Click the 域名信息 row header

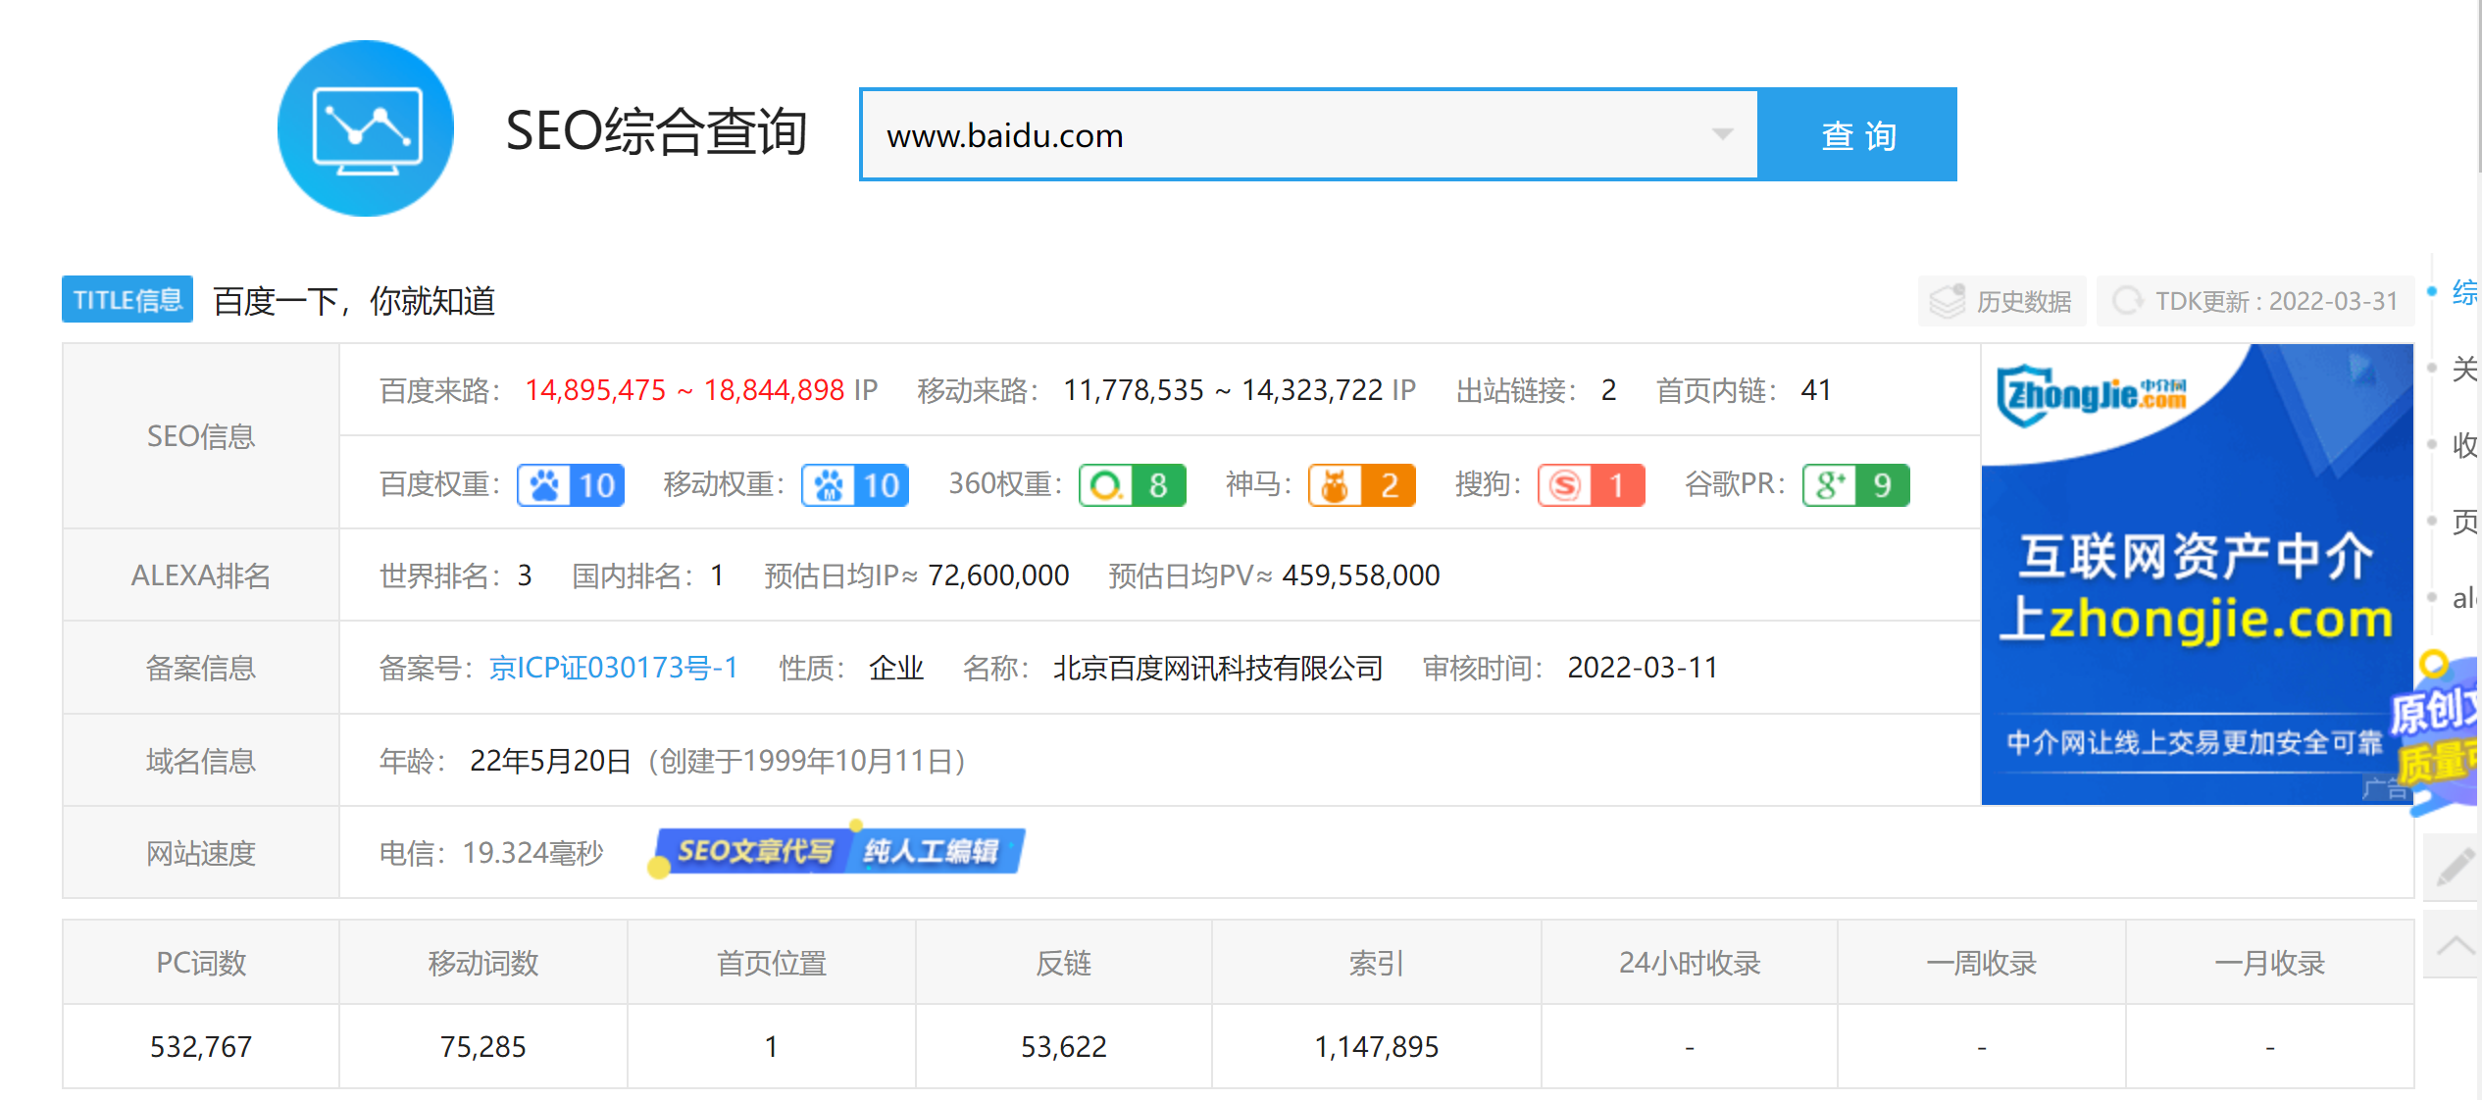pyautogui.click(x=201, y=761)
